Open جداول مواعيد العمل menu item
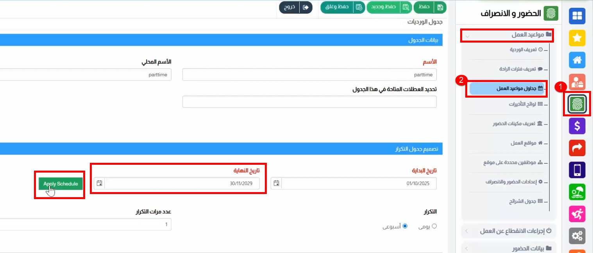The image size is (593, 253). 508,89
